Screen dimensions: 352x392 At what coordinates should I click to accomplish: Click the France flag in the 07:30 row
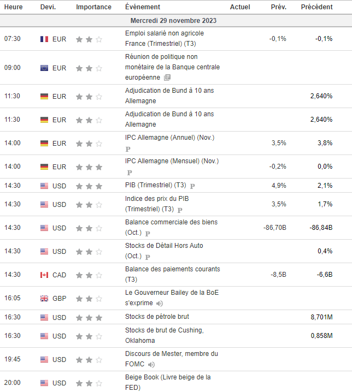tap(44, 39)
